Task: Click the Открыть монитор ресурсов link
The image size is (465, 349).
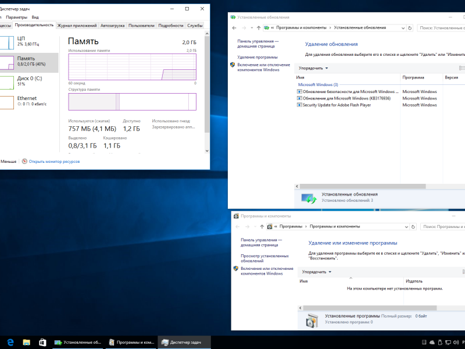Action: click(x=54, y=162)
